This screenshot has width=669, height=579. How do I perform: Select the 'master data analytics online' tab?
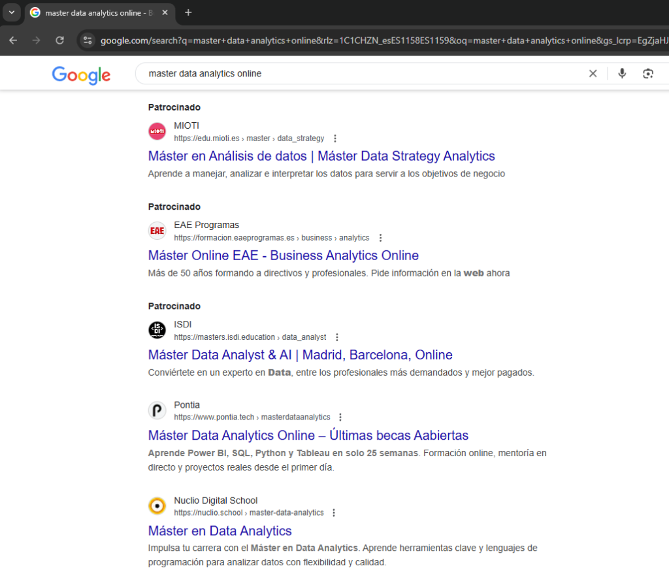click(x=99, y=13)
